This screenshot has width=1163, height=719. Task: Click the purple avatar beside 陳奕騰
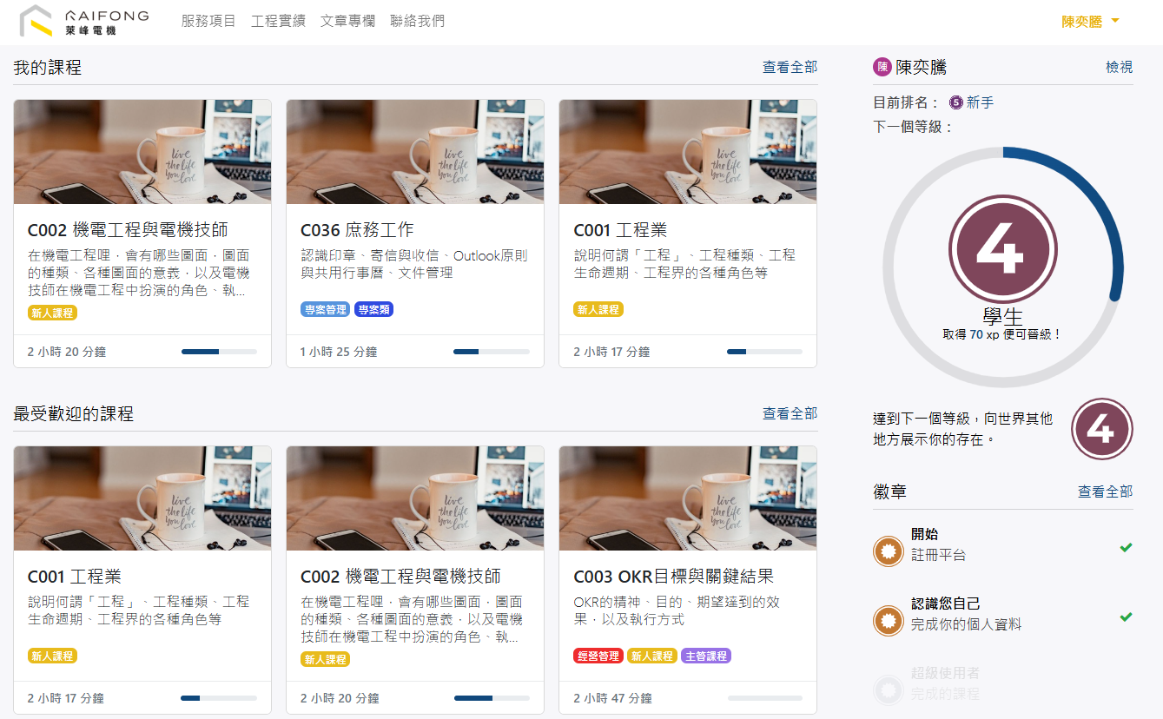coord(882,67)
